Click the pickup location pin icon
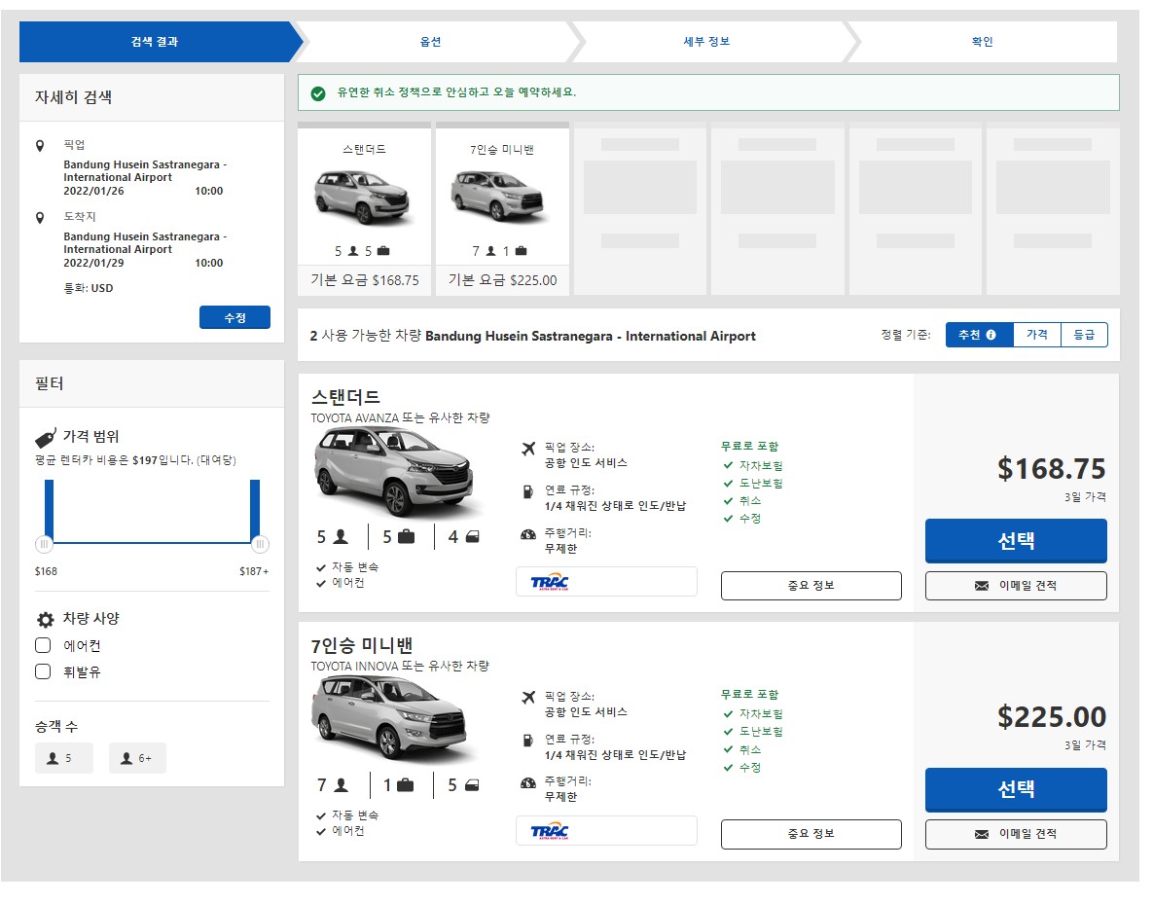The width and height of the screenshot is (1153, 905). pyautogui.click(x=40, y=146)
